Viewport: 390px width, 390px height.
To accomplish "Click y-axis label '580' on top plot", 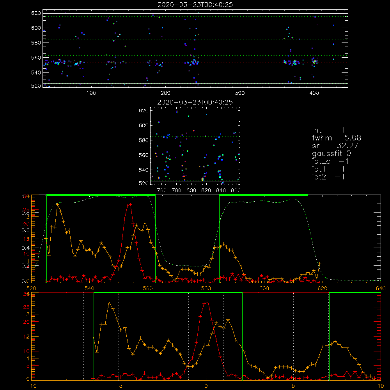I will 36,43.
